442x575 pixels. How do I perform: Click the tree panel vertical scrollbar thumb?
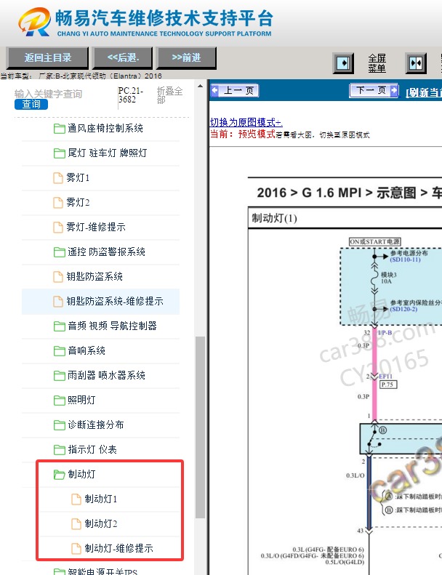click(x=200, y=427)
